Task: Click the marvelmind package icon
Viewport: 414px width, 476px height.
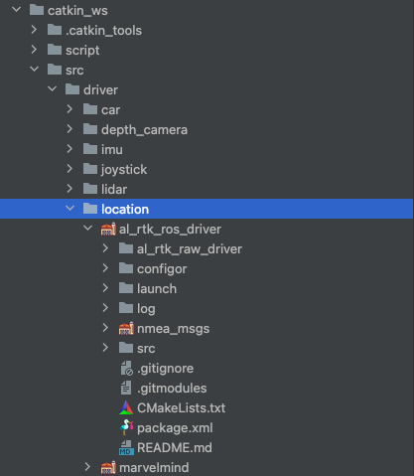Action: [x=108, y=467]
